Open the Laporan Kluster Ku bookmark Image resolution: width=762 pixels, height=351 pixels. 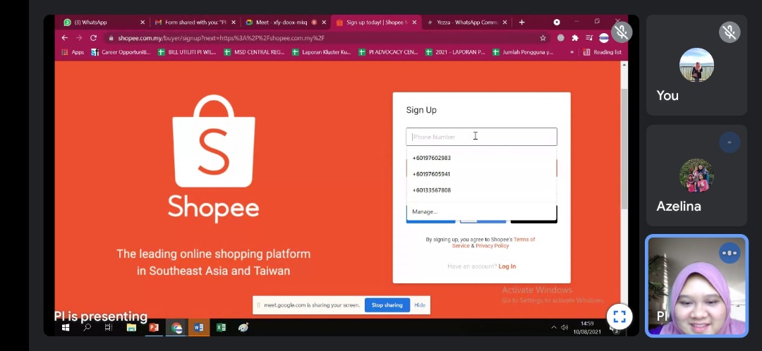[321, 52]
